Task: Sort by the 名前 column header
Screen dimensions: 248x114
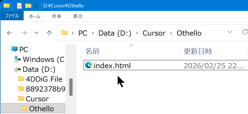Action: click(x=92, y=51)
